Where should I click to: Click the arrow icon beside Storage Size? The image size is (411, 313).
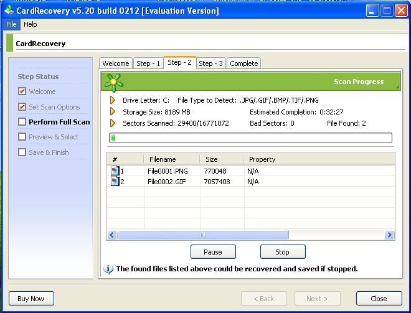113,111
